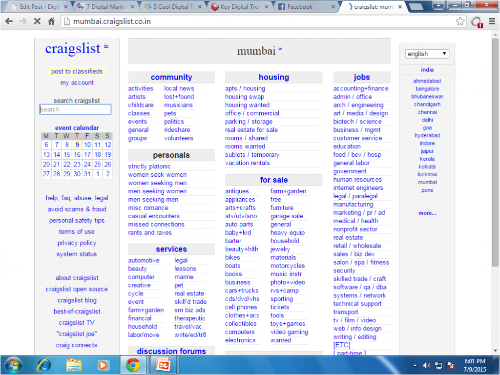Image resolution: width=500 pixels, height=375 pixels.
Task: Select the craigslist mumbai tab
Action: tap(373, 7)
